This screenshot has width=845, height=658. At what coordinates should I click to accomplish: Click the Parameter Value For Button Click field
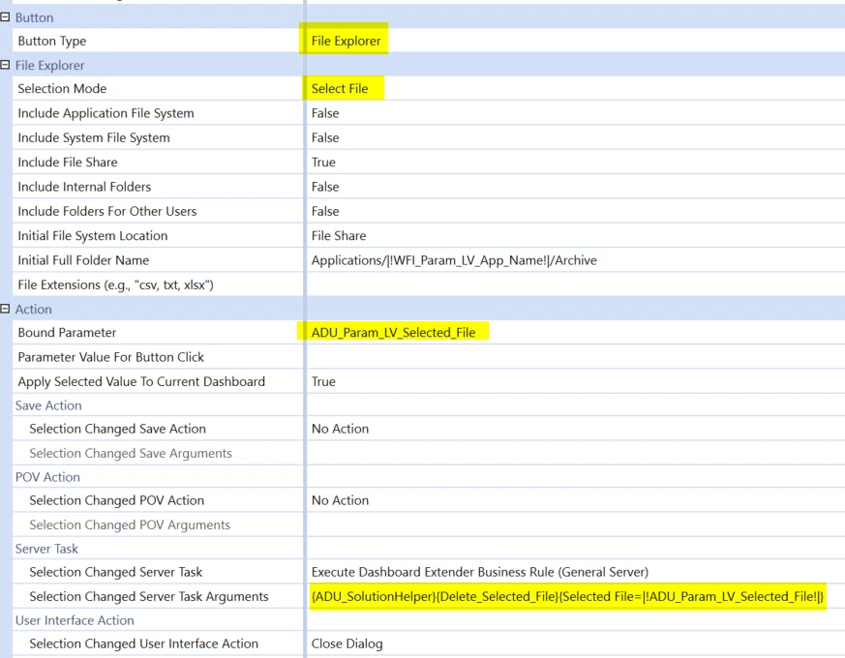click(x=576, y=357)
